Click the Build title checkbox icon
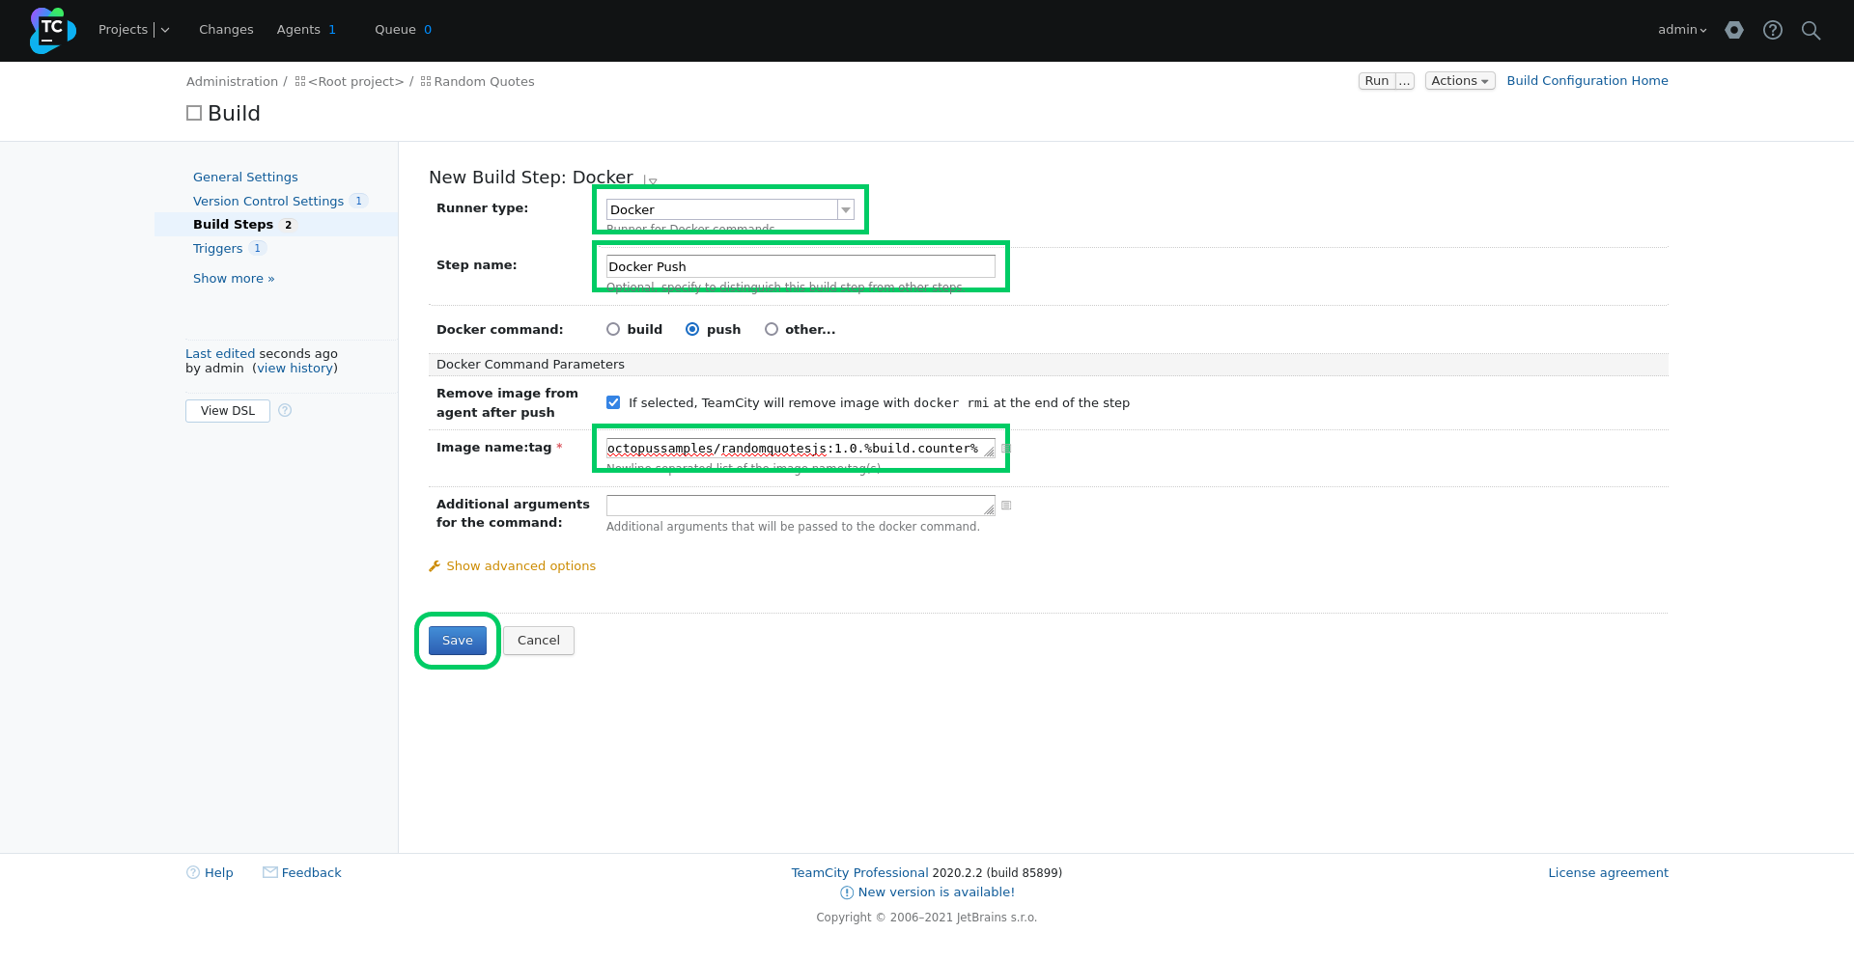The image size is (1854, 960). (x=194, y=113)
